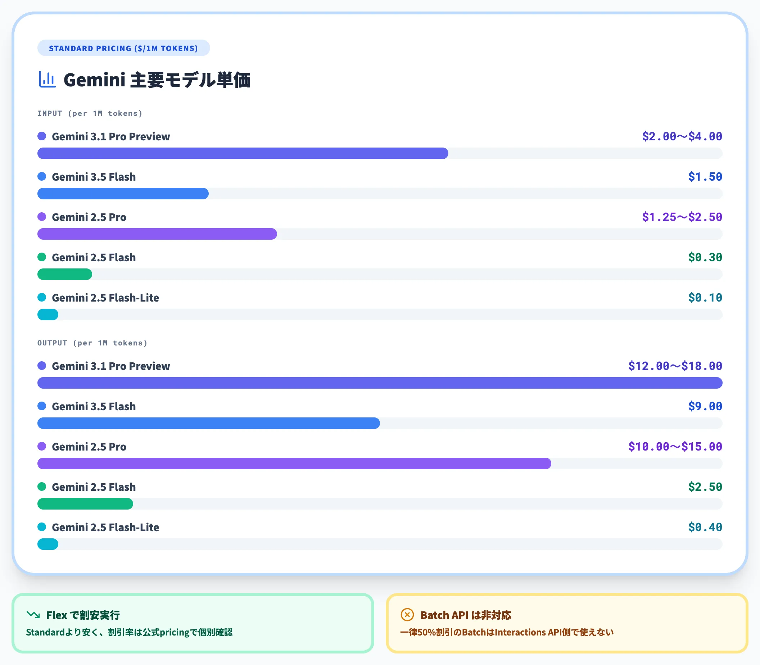Click the 一律50%割引のBatch description text

tap(507, 632)
